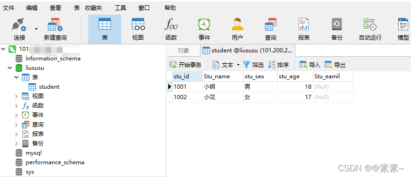The width and height of the screenshot is (411, 177).
Task: Select the cell containing 1001
Action: coord(187,87)
